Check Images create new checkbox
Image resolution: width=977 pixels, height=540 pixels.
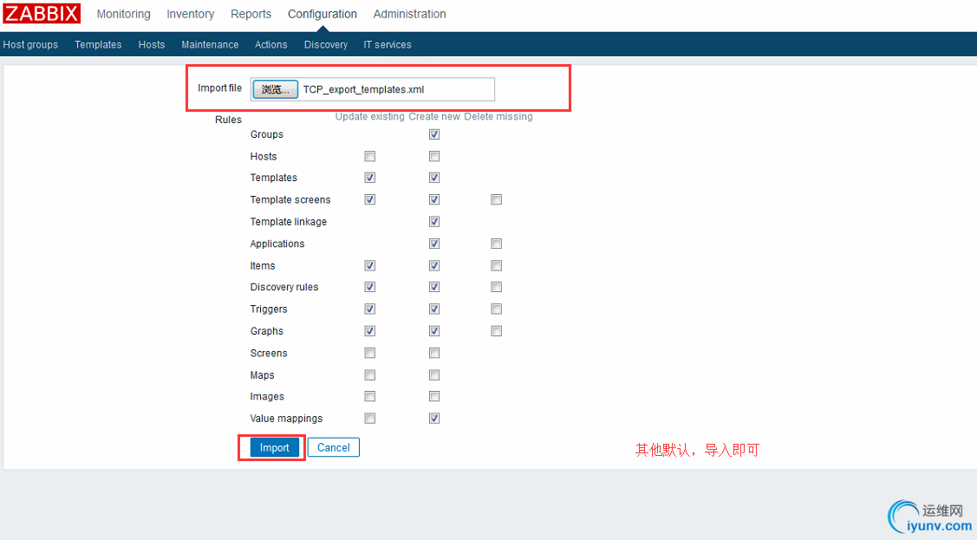point(434,397)
